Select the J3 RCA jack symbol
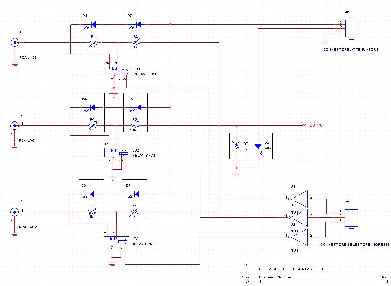391x286 pixels. pos(14,212)
